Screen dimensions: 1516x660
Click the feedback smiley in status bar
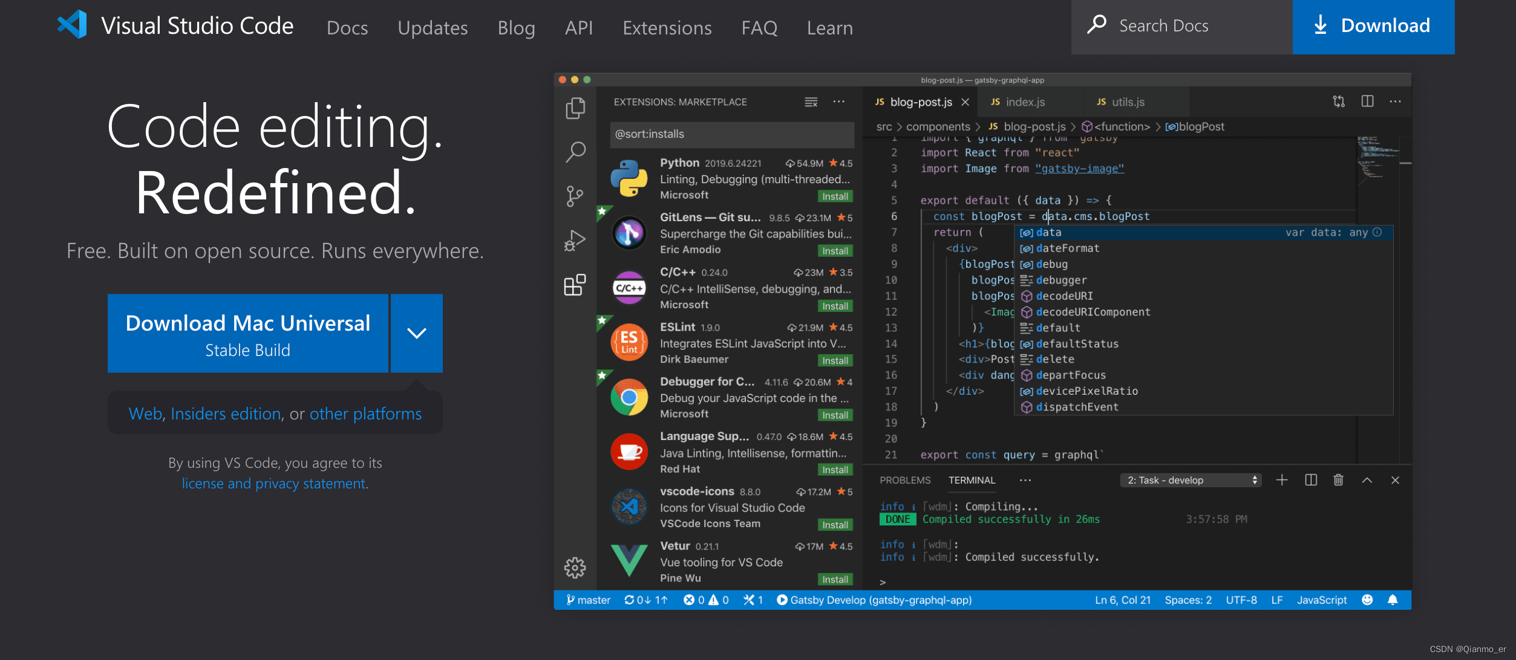(x=1367, y=600)
